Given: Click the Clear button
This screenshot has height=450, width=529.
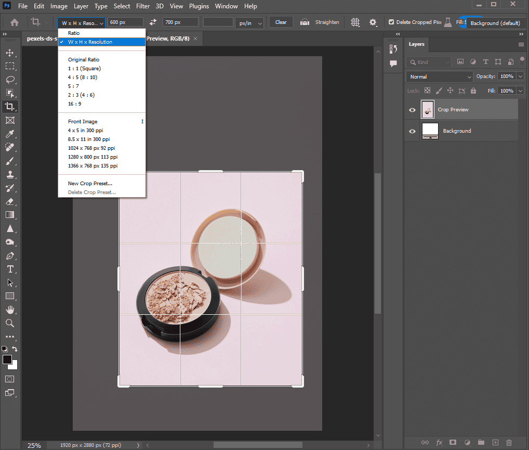Looking at the screenshot, I should pos(281,22).
